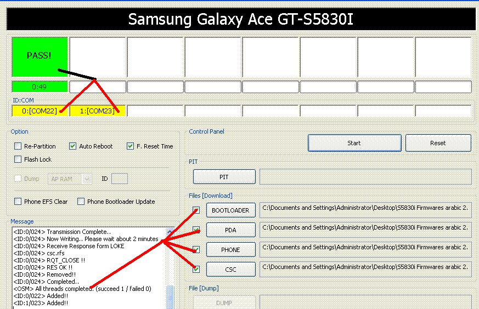Toggle the Dump checkbox

click(x=18, y=179)
